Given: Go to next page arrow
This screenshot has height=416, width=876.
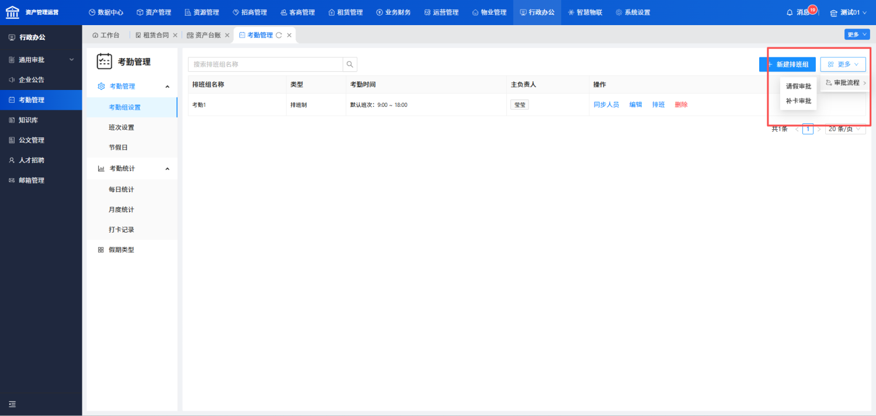Looking at the screenshot, I should pyautogui.click(x=819, y=129).
